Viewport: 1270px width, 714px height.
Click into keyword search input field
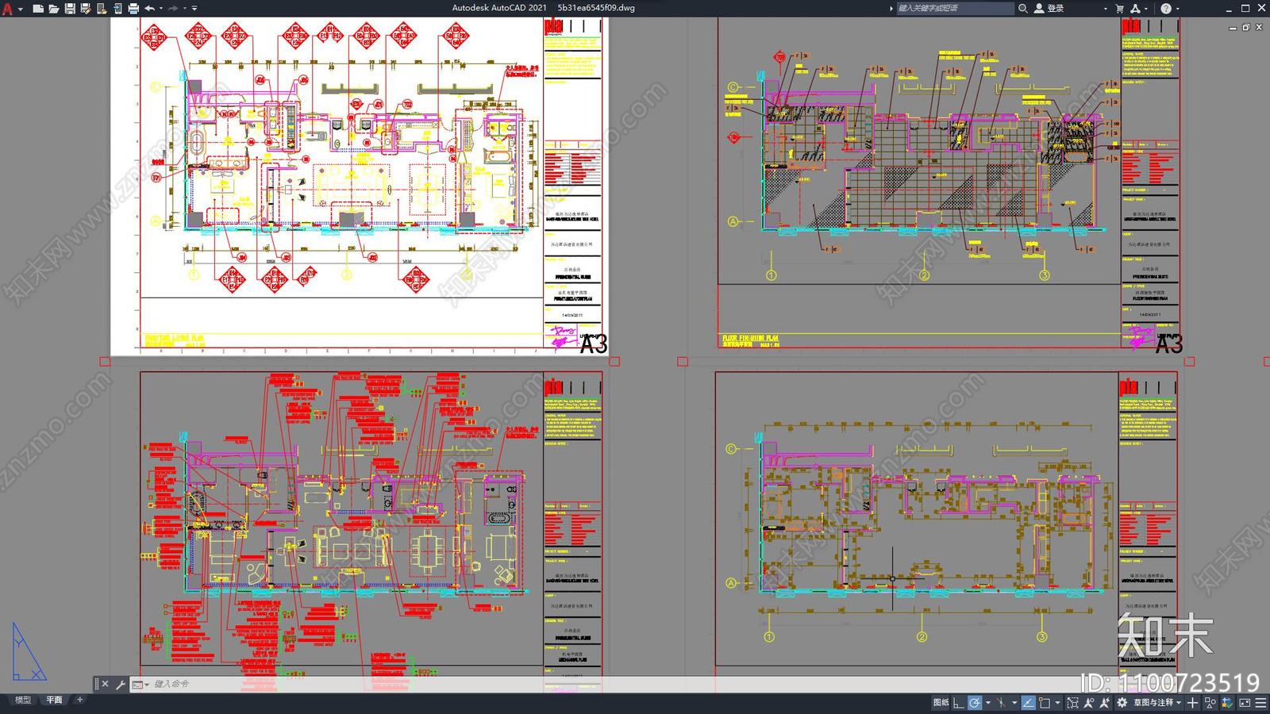point(955,8)
